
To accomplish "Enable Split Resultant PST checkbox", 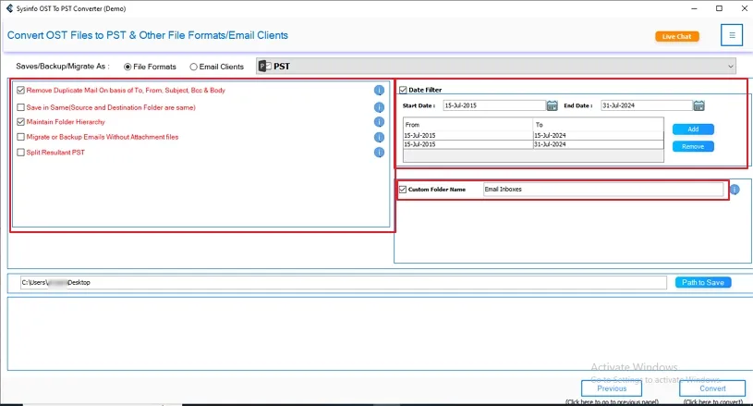I will pos(20,153).
